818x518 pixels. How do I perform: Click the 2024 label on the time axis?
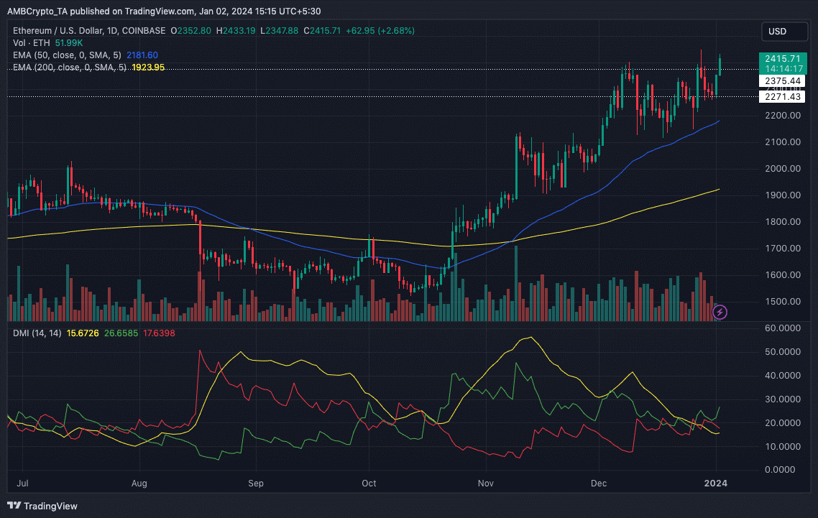click(716, 484)
